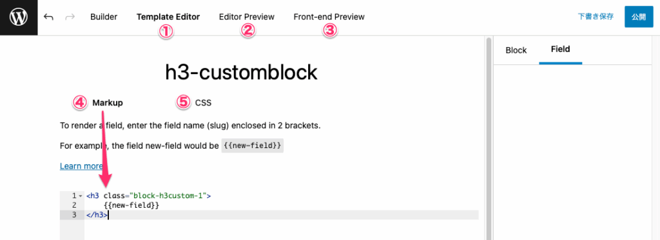Switch to Template Editor tab

point(168,17)
